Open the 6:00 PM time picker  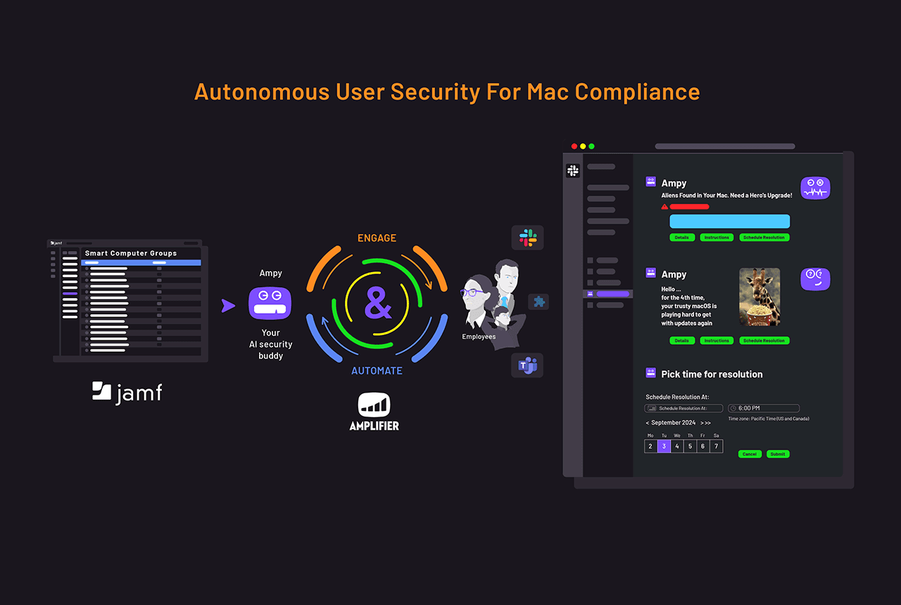click(764, 408)
